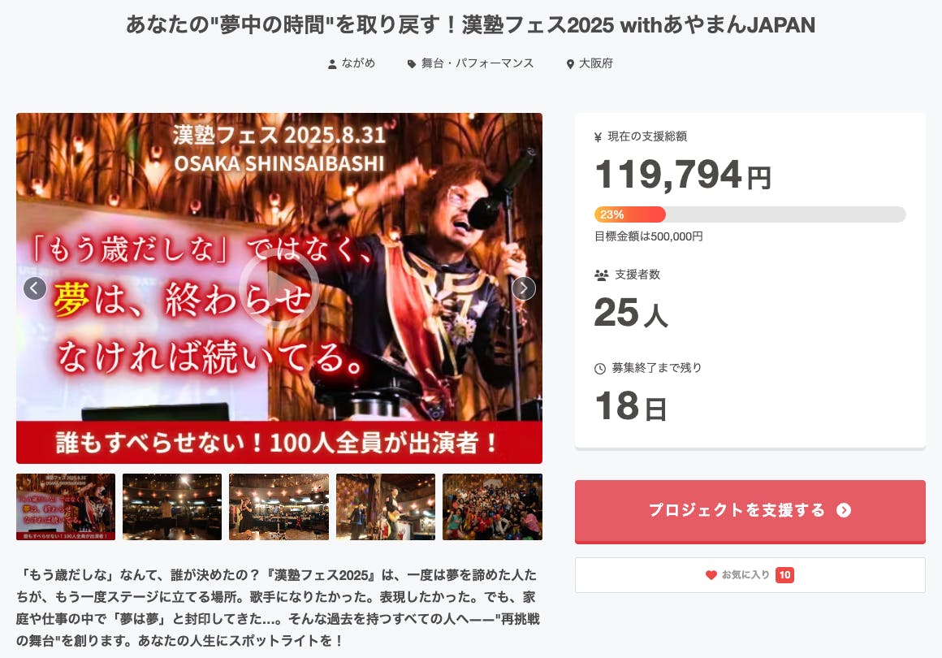Go to previous slide with left arrow

pyautogui.click(x=35, y=288)
